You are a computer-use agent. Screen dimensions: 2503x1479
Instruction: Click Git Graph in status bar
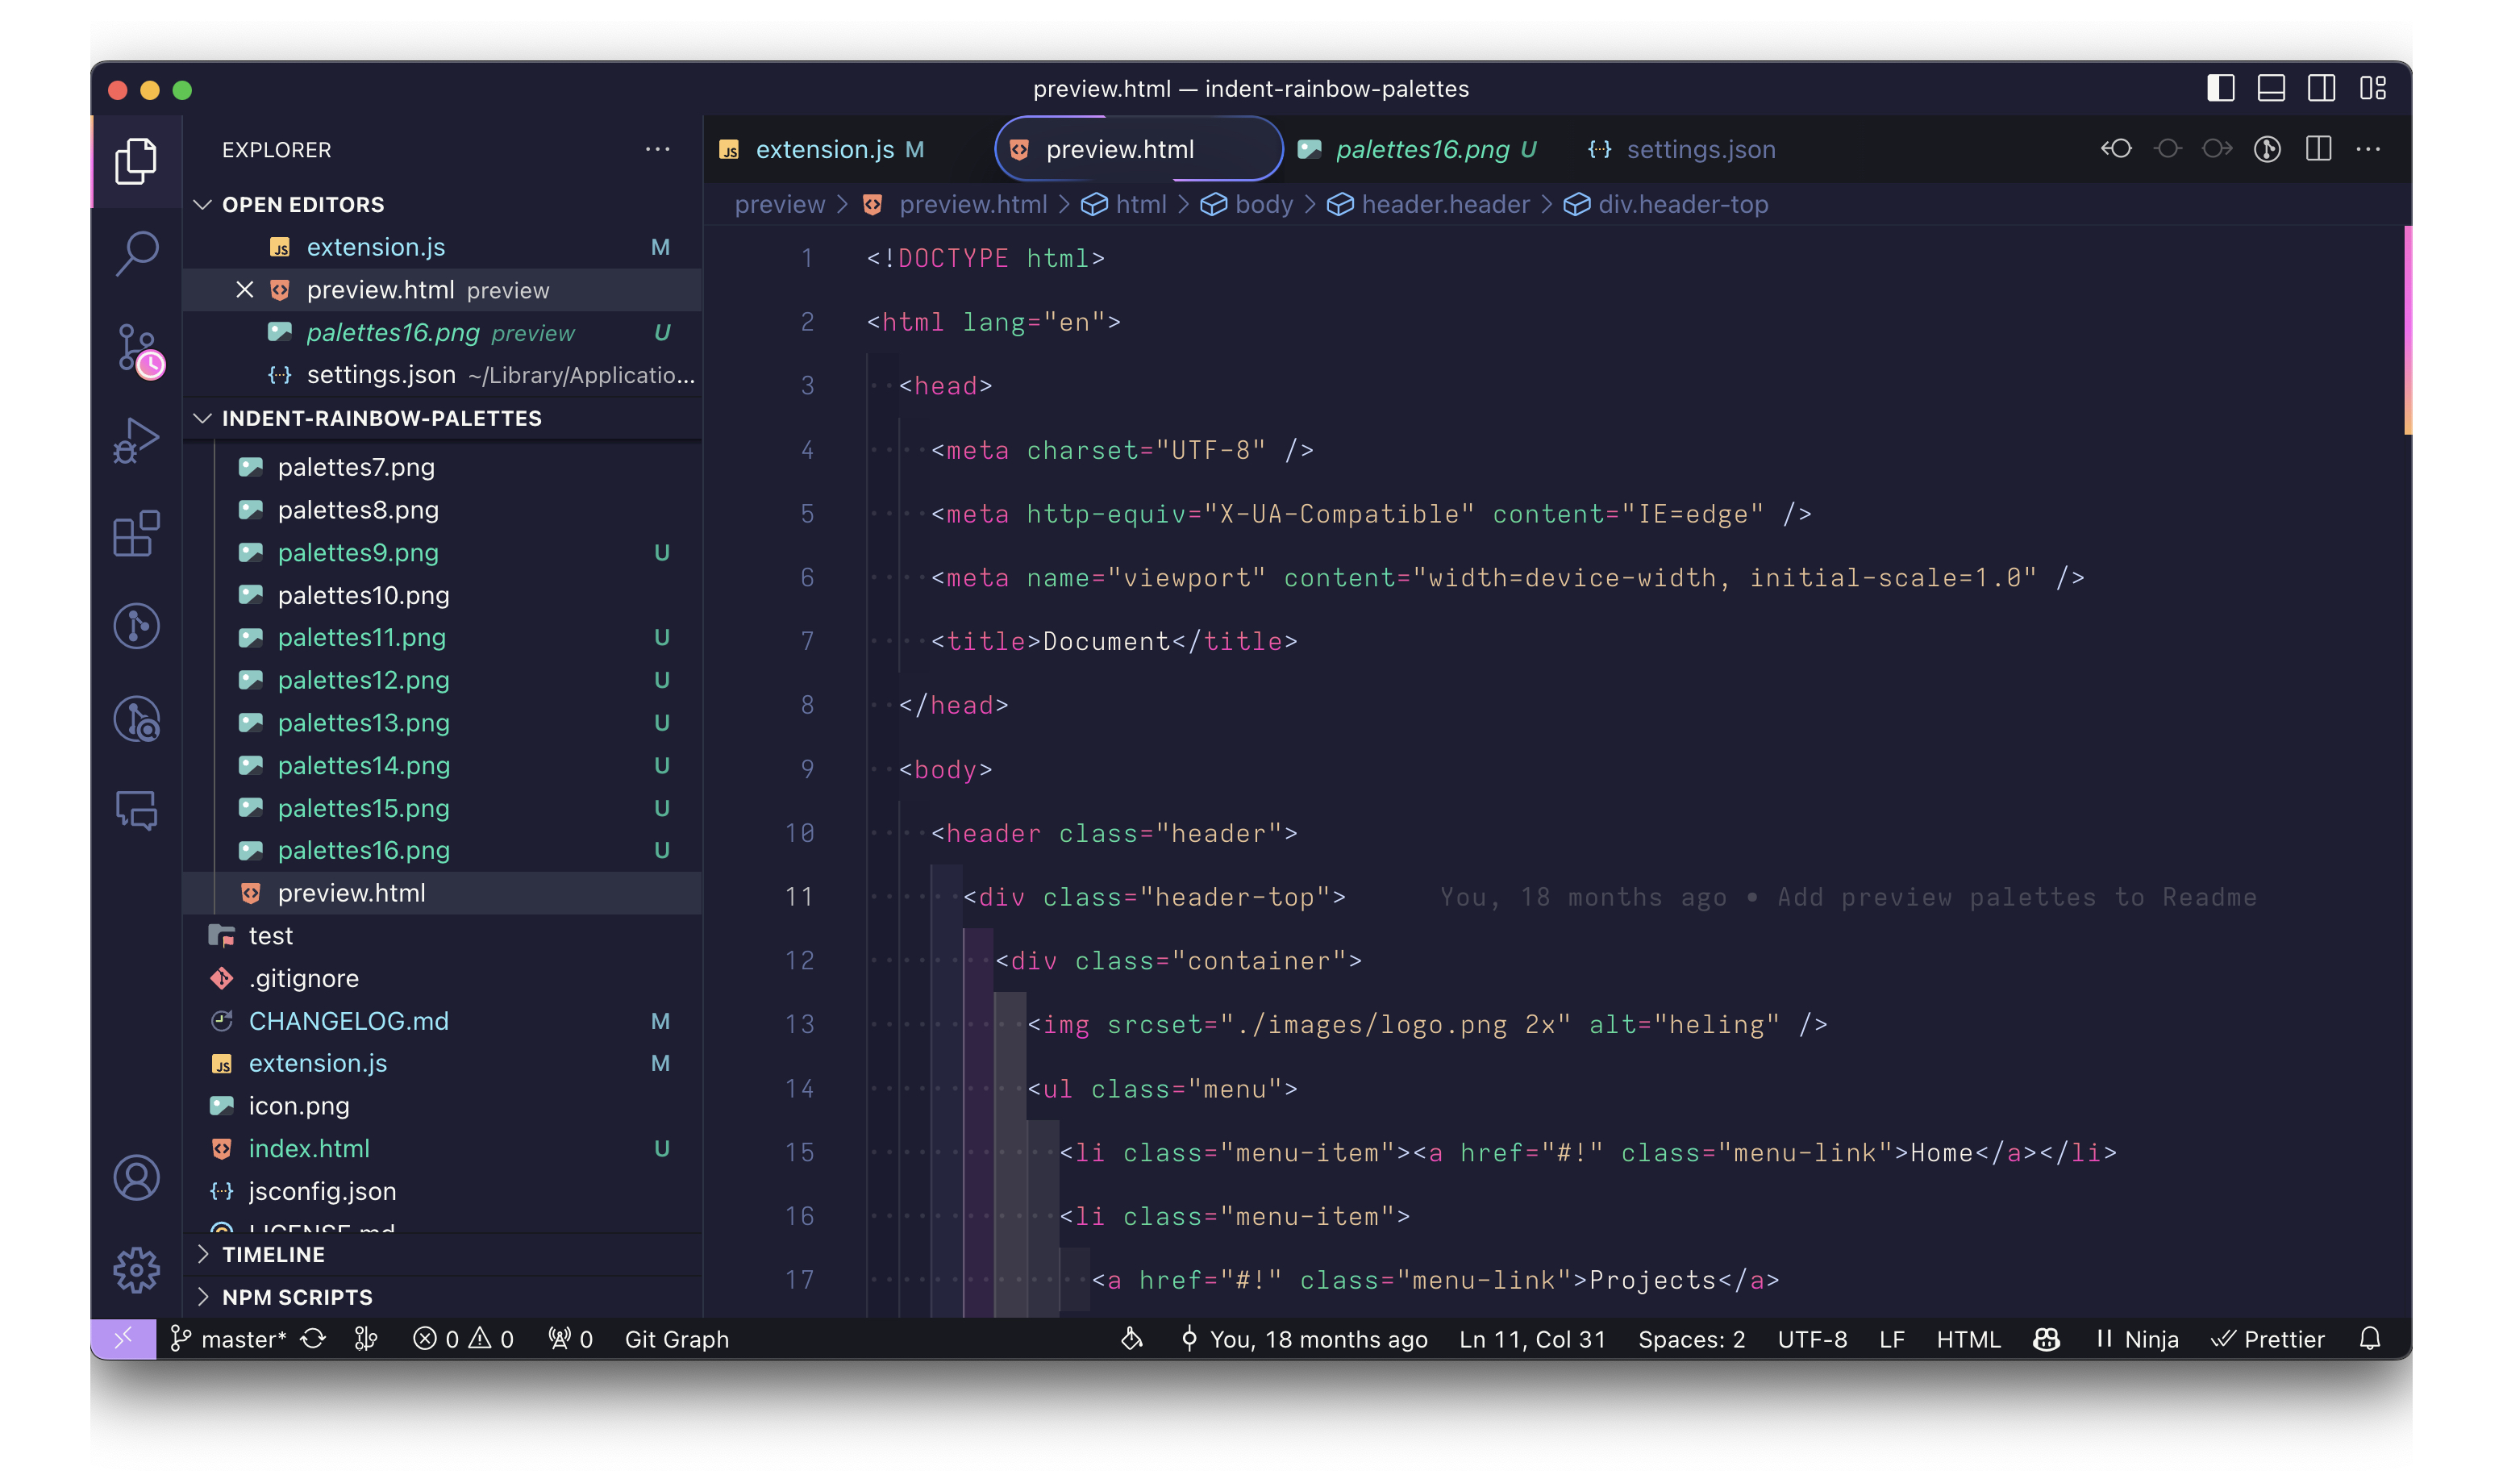[676, 1339]
